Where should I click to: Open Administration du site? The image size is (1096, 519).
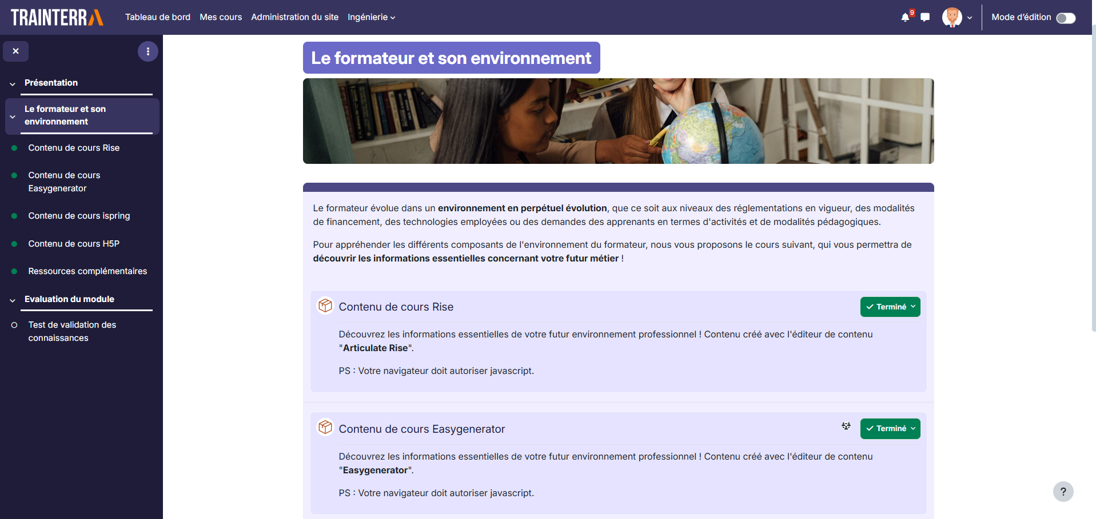point(294,17)
